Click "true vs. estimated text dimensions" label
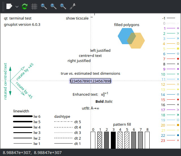This screenshot has width=181, height=156. click(90, 74)
